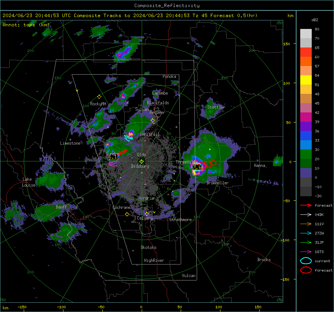Image resolution: width=334 pixels, height=312 pixels.
Task: Click the magenta 18TS arrow legend icon
Action: pyautogui.click(x=306, y=252)
